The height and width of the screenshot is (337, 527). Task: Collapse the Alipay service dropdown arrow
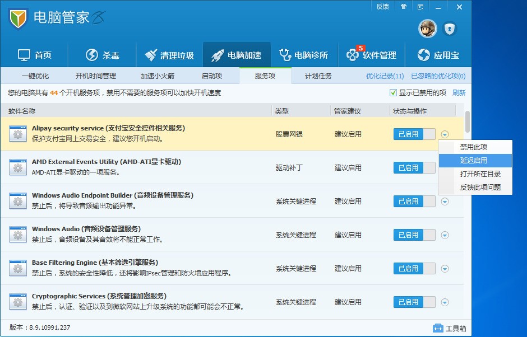445,134
